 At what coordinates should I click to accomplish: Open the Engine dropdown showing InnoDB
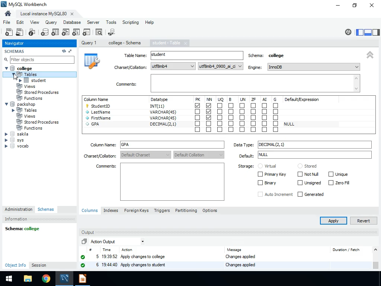[x=313, y=67]
